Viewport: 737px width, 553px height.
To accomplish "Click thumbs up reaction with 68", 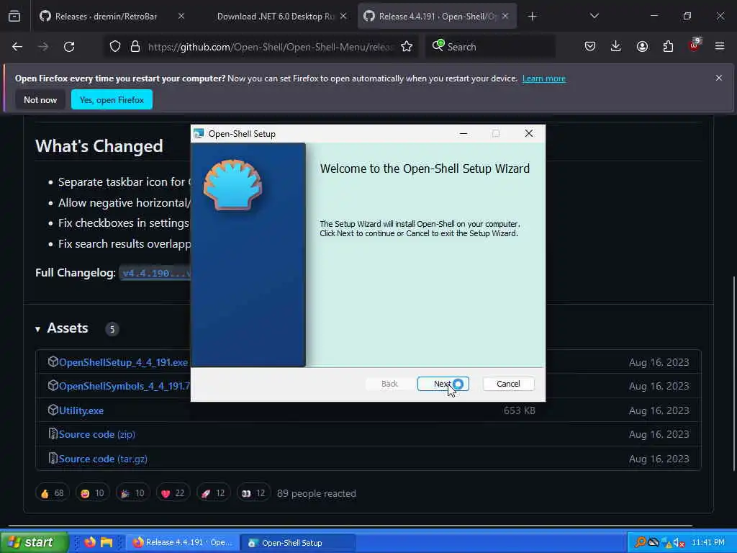I will tap(52, 493).
